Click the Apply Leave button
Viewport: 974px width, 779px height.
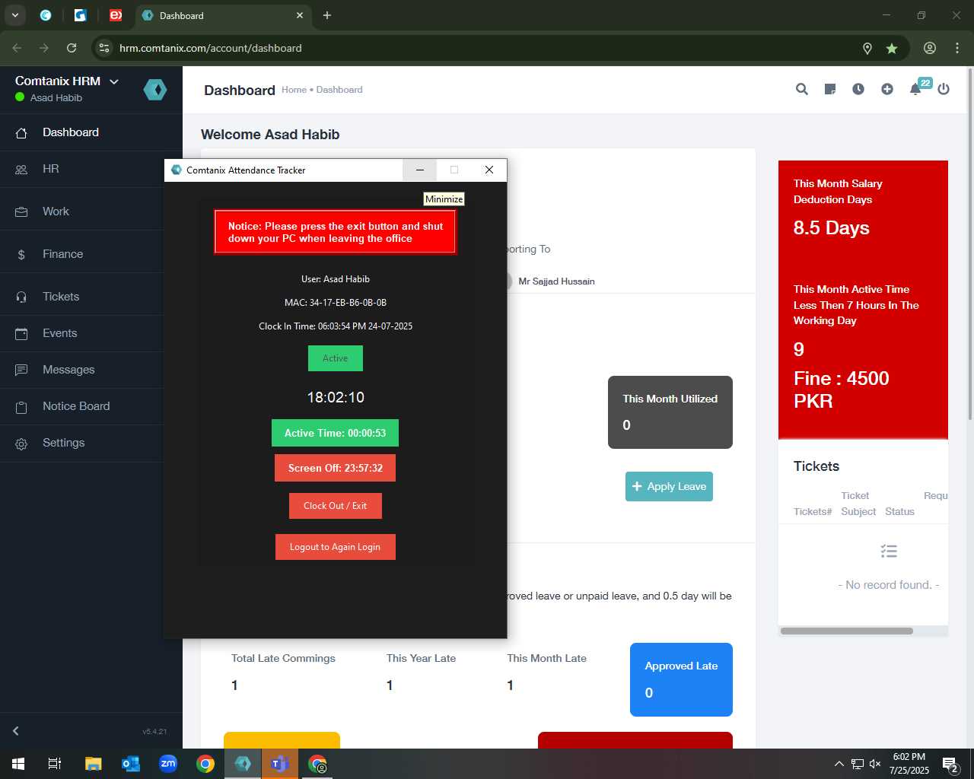669,487
